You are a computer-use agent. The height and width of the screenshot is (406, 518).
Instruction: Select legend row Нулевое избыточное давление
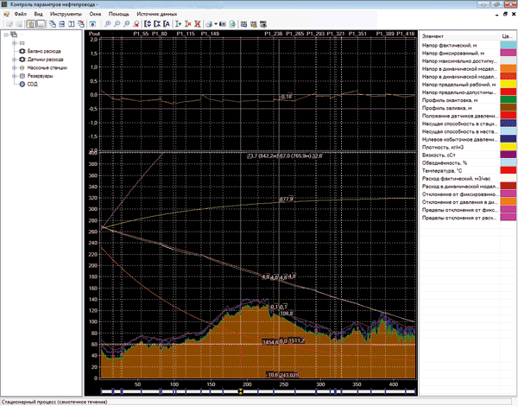468,139
